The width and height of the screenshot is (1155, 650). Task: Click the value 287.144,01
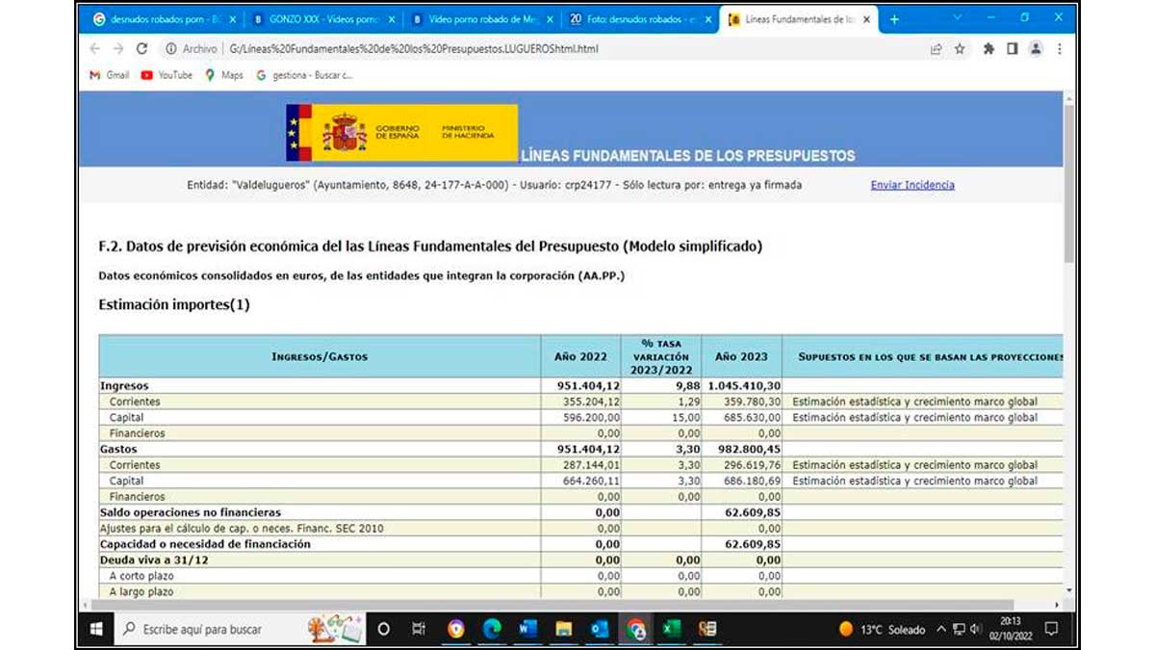(x=592, y=465)
